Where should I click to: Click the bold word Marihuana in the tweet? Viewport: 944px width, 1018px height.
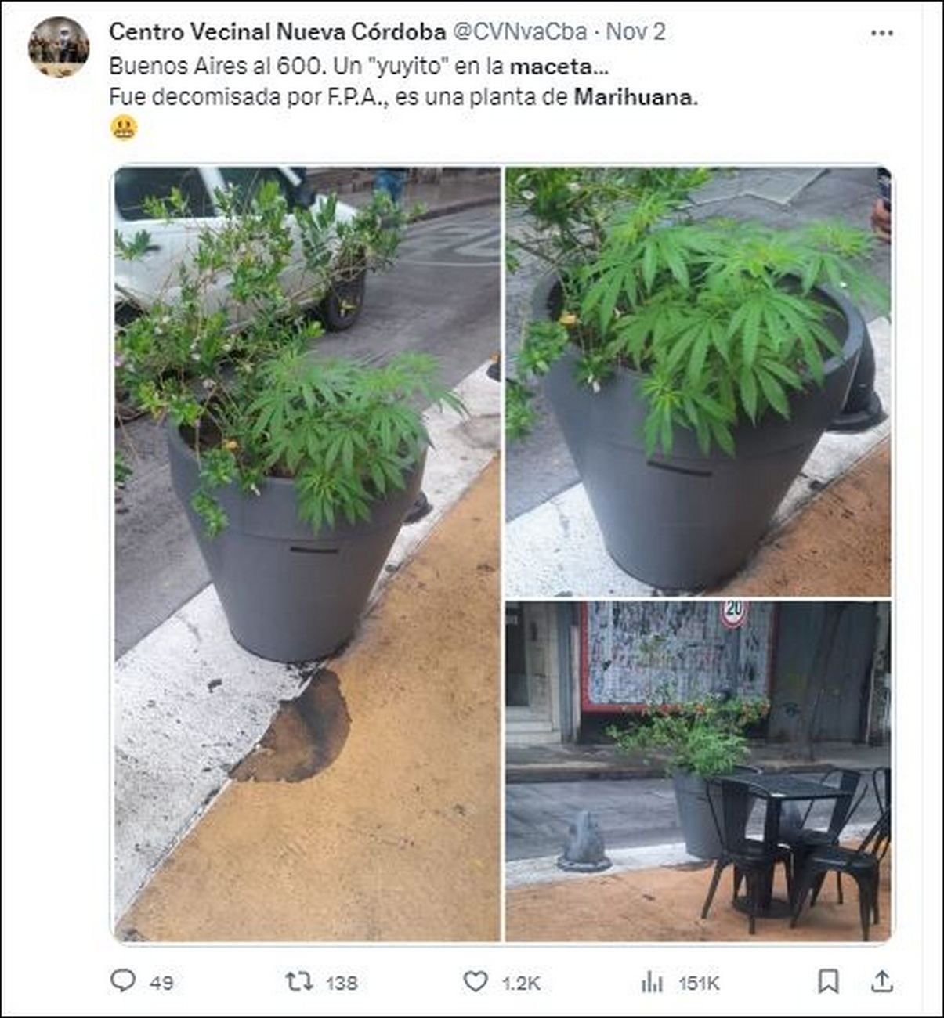coord(635,97)
